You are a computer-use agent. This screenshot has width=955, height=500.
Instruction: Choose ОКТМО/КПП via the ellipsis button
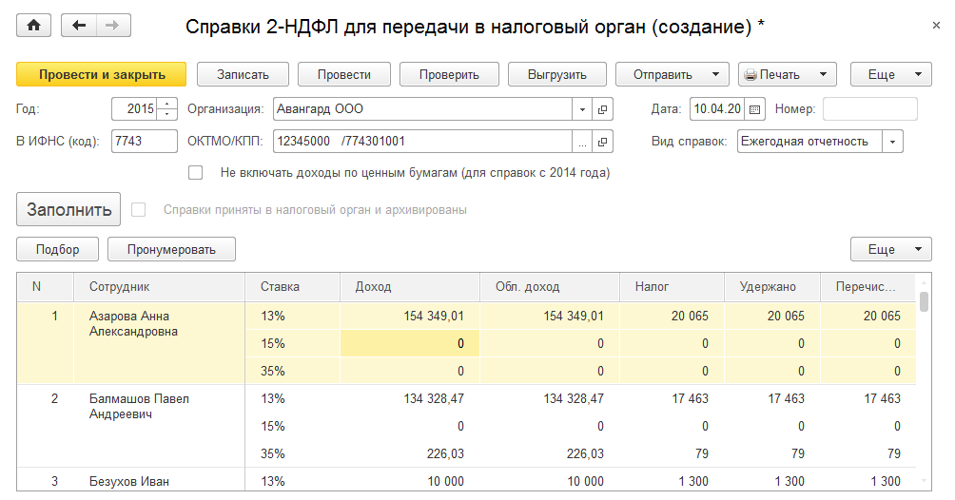(x=582, y=142)
